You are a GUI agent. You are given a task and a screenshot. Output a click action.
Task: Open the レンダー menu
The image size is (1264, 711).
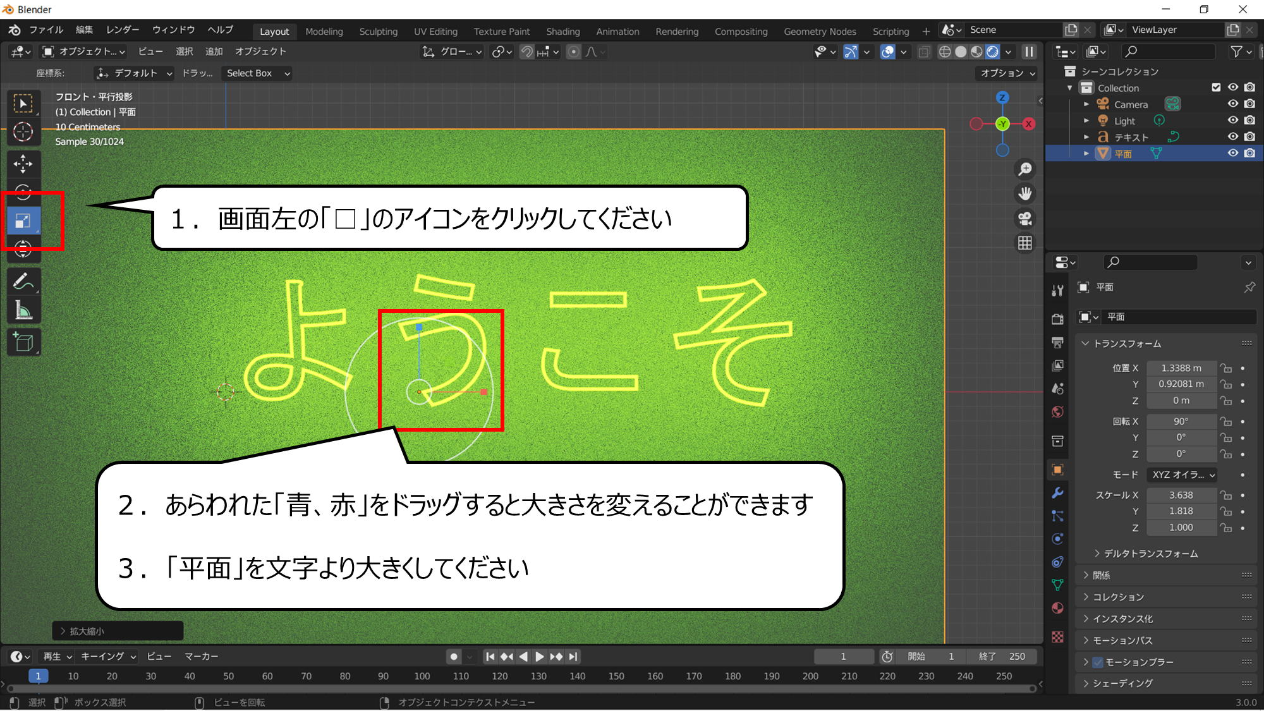click(123, 30)
